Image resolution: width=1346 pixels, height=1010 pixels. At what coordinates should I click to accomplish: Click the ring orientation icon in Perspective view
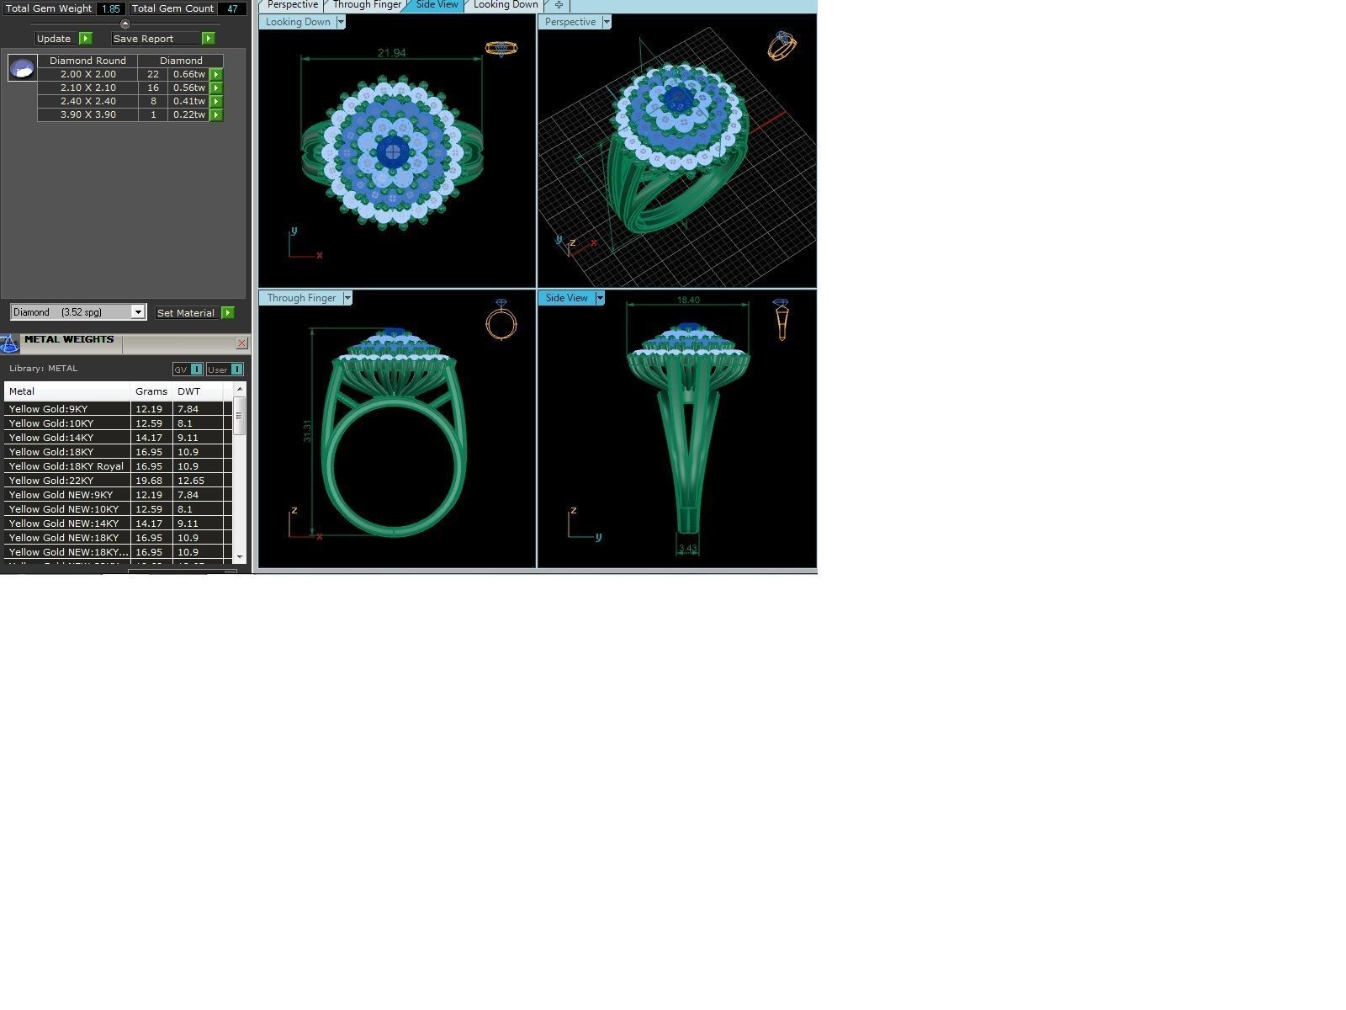(x=782, y=45)
